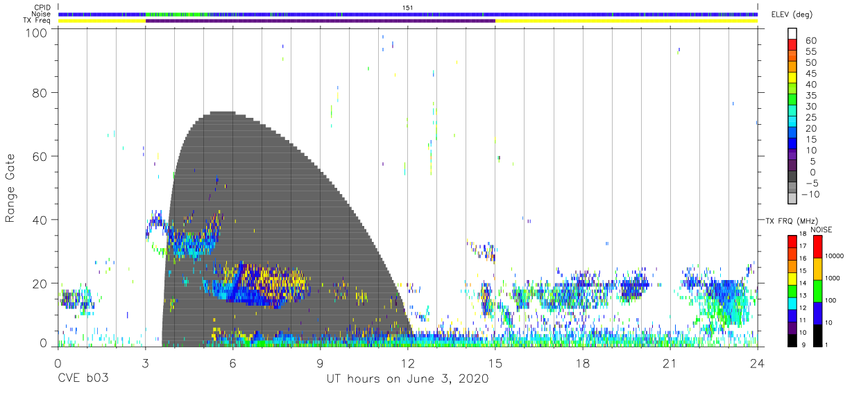Click the green 30–35 degree elevation color segment

pyautogui.click(x=793, y=101)
